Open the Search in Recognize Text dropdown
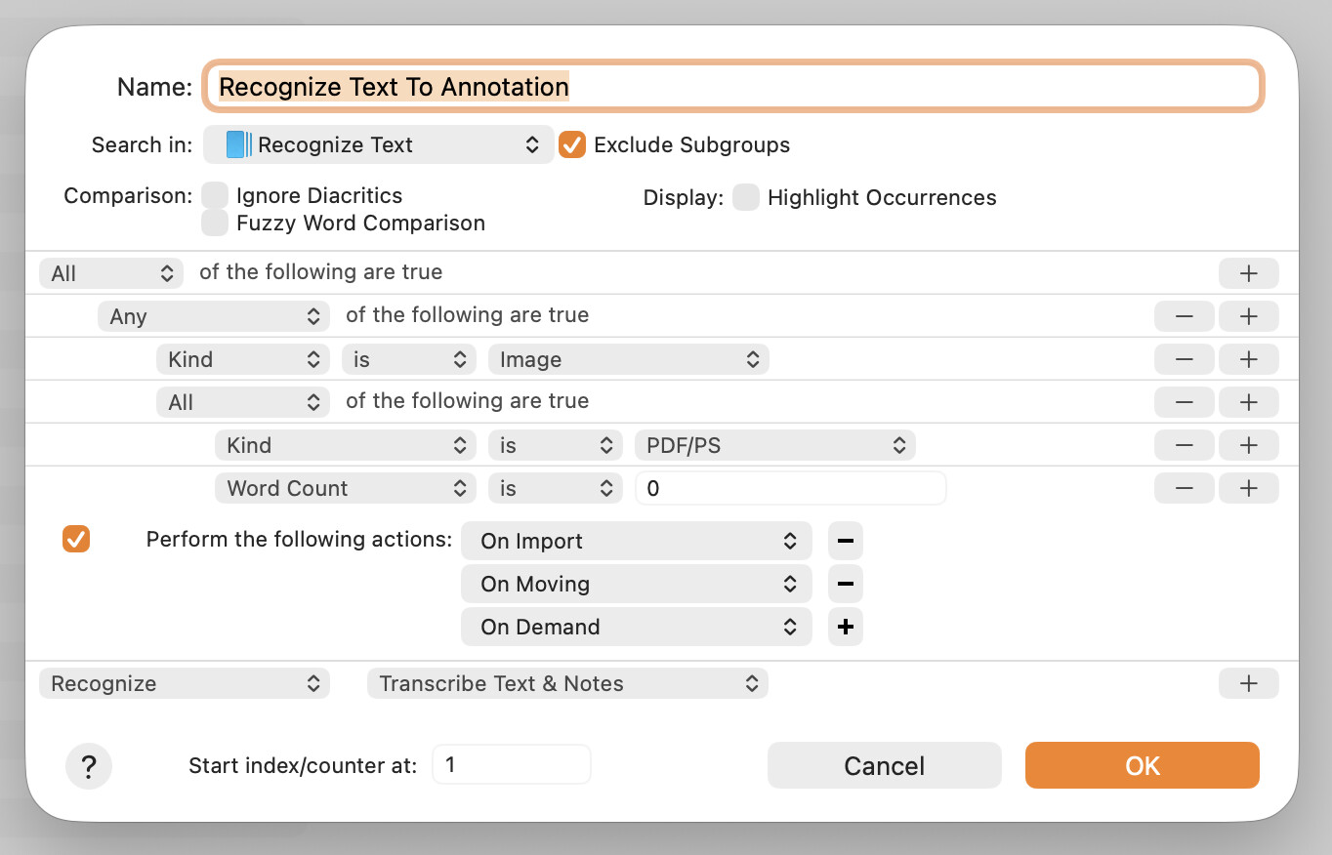 [379, 145]
